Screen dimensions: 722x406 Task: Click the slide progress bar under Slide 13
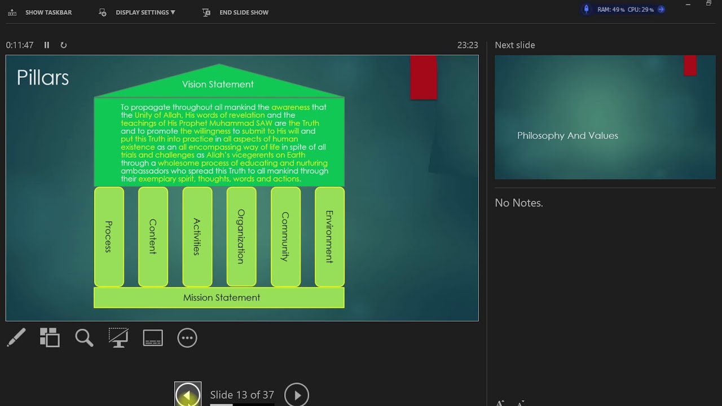(242, 404)
